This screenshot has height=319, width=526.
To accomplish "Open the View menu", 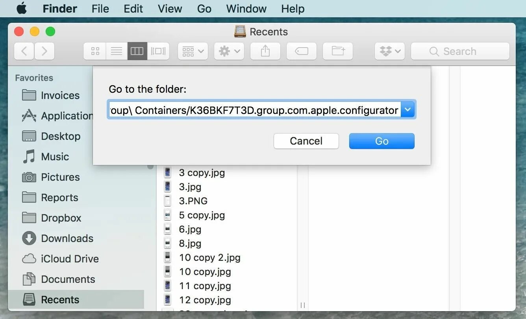I will tap(170, 9).
